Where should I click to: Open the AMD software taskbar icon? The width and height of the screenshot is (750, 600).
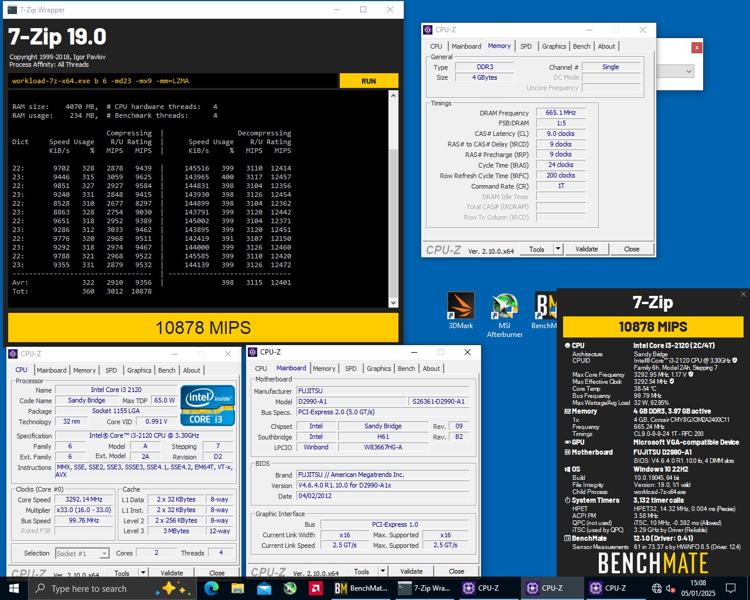[315, 588]
